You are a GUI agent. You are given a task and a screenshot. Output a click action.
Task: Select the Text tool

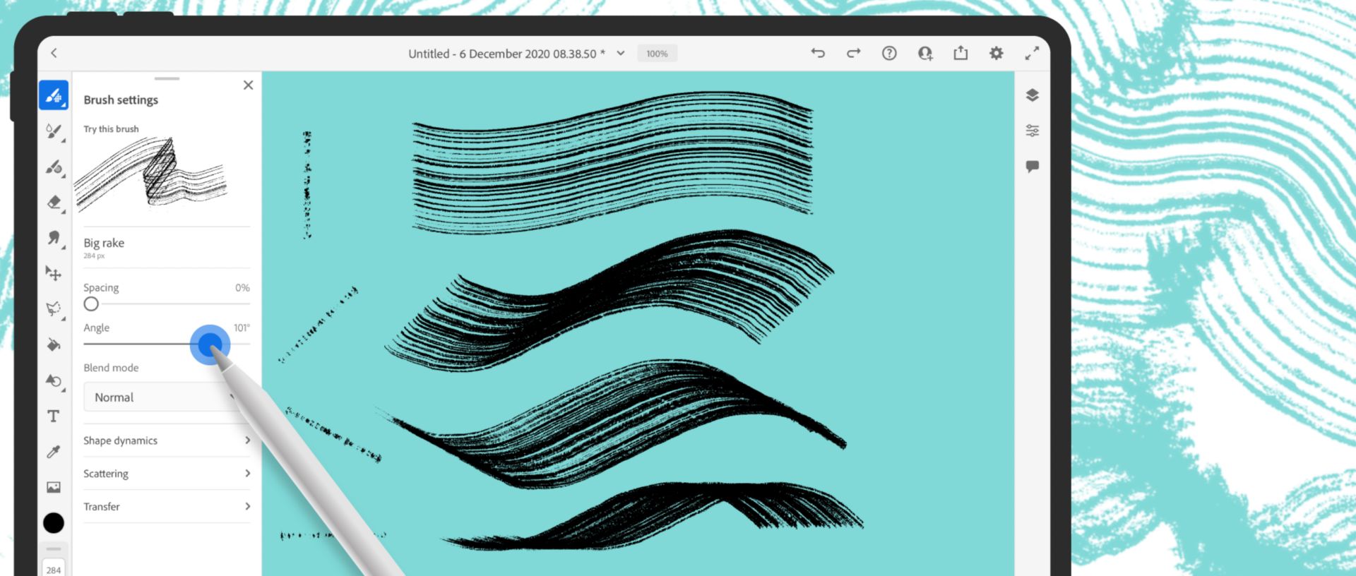coord(54,416)
